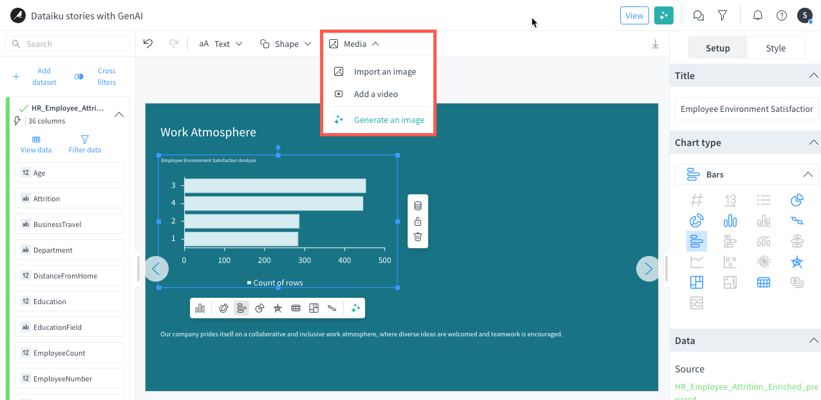Open the Shape dropdown
The image size is (821, 400).
[x=285, y=44]
